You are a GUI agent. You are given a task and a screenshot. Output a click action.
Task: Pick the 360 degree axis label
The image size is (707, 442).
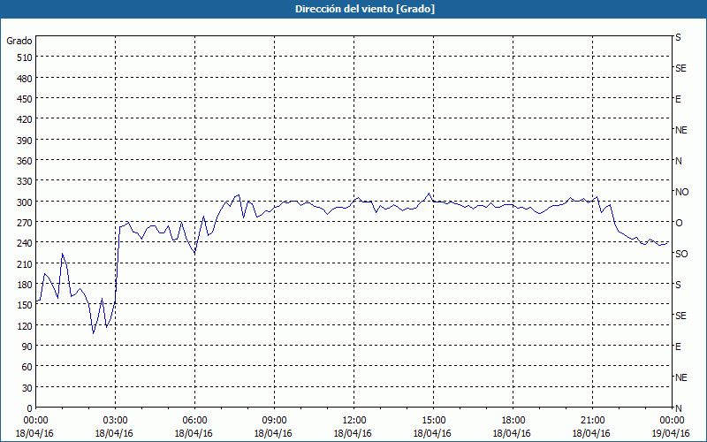25,161
